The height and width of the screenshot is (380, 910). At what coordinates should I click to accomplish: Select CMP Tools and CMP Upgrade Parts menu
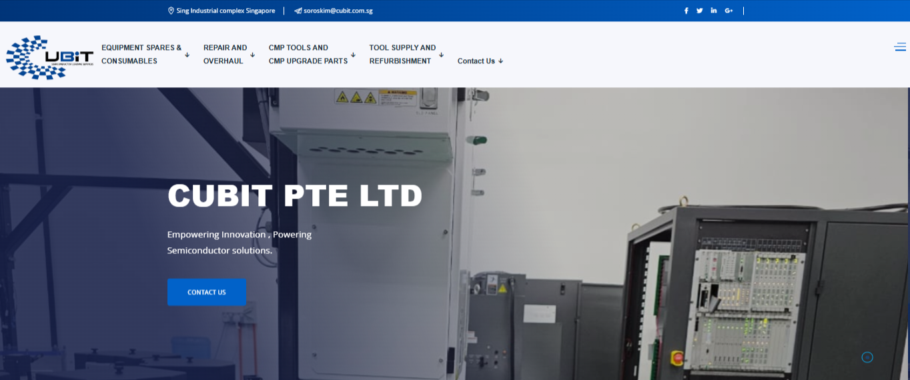(x=308, y=54)
